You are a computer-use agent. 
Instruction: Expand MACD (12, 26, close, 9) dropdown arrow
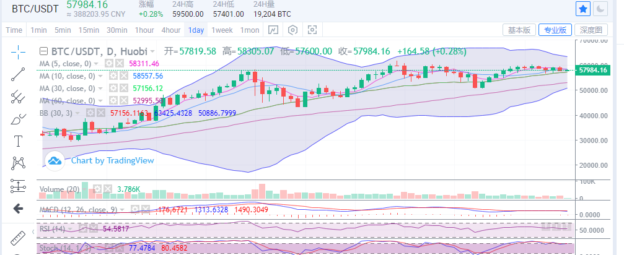[123, 210]
